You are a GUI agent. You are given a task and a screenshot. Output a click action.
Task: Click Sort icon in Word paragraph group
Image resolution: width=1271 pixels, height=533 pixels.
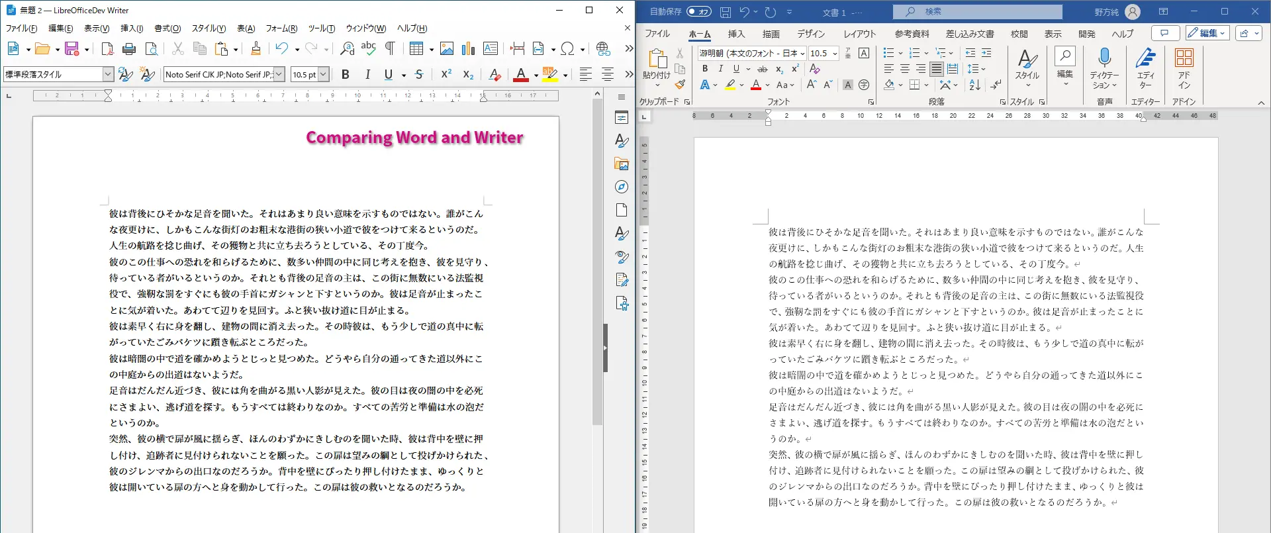point(975,85)
